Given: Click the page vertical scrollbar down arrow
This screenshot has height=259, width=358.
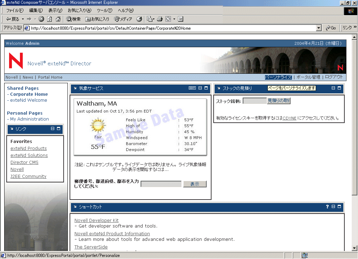Looking at the screenshot, I should click(x=355, y=248).
